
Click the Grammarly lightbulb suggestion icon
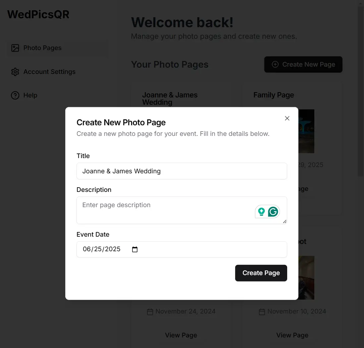point(261,211)
